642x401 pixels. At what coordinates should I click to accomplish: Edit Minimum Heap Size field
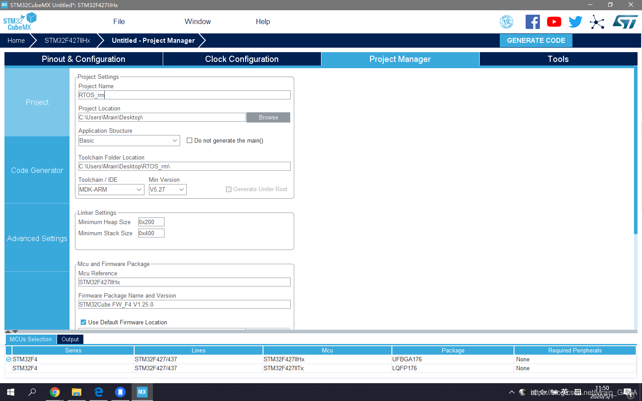pos(151,222)
